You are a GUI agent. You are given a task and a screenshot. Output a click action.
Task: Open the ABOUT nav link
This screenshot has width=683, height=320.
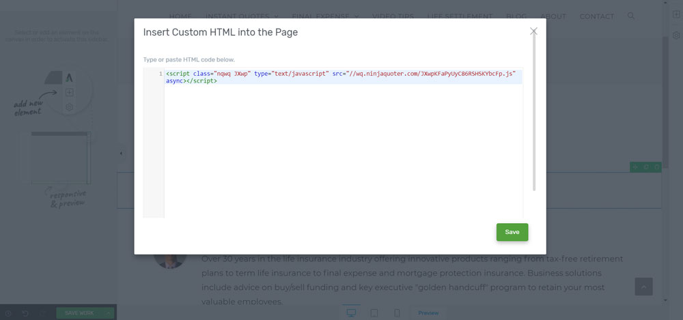(553, 16)
